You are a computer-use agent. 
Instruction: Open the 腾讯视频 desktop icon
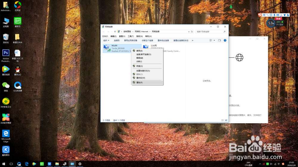pyautogui.click(x=6, y=71)
